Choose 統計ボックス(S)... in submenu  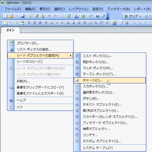pyautogui.click(x=110, y=62)
